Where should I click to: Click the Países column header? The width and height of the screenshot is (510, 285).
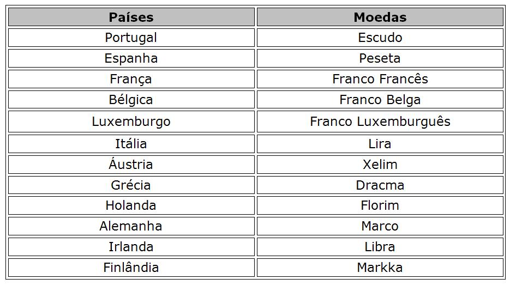[131, 17]
